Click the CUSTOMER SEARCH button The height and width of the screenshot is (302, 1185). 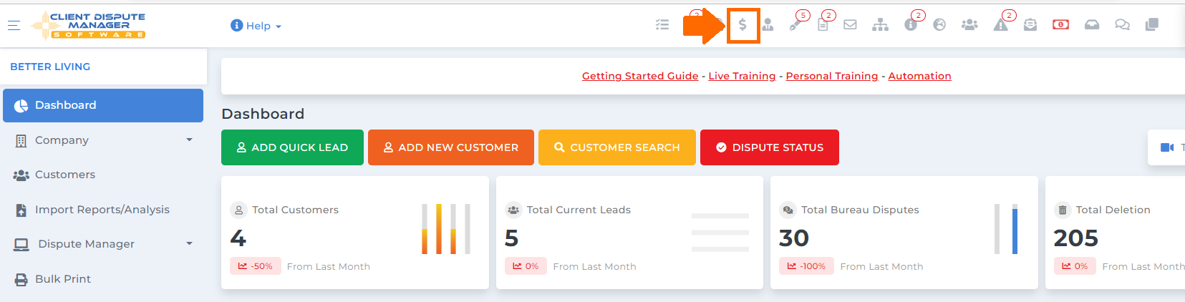[x=617, y=147]
